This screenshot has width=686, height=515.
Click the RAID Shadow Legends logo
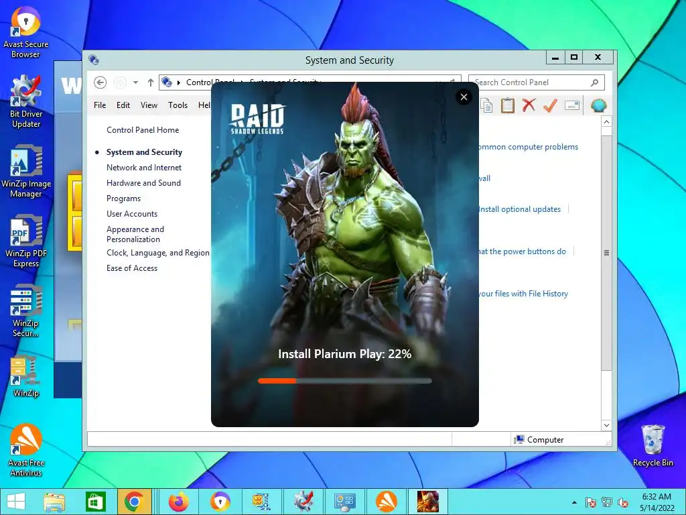[x=258, y=119]
